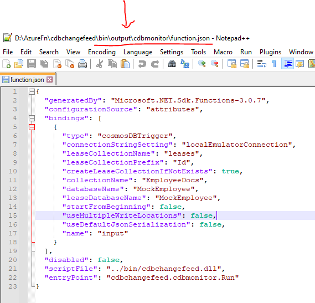Click the Paste clipboard icon

[x=125, y=64]
